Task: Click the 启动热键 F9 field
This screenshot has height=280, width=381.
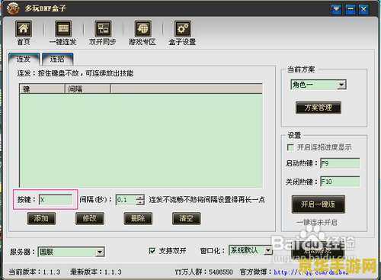Action: tap(340, 163)
